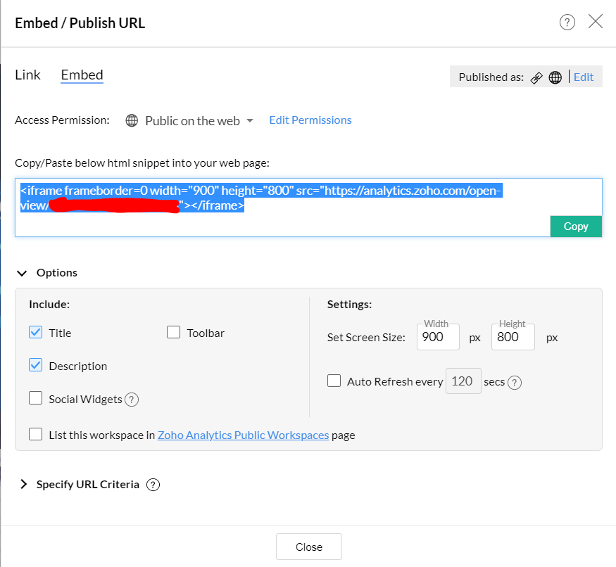Screen dimensions: 616x567
Task: Open the Zoho Analytics Public Workspaces page
Action: 243,435
